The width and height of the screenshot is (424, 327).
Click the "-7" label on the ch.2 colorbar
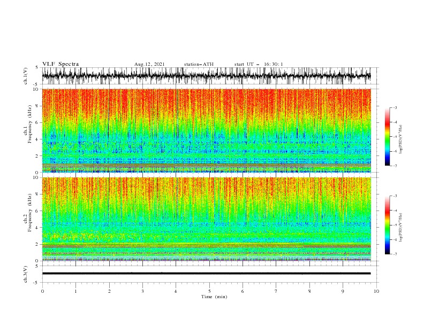395,254
